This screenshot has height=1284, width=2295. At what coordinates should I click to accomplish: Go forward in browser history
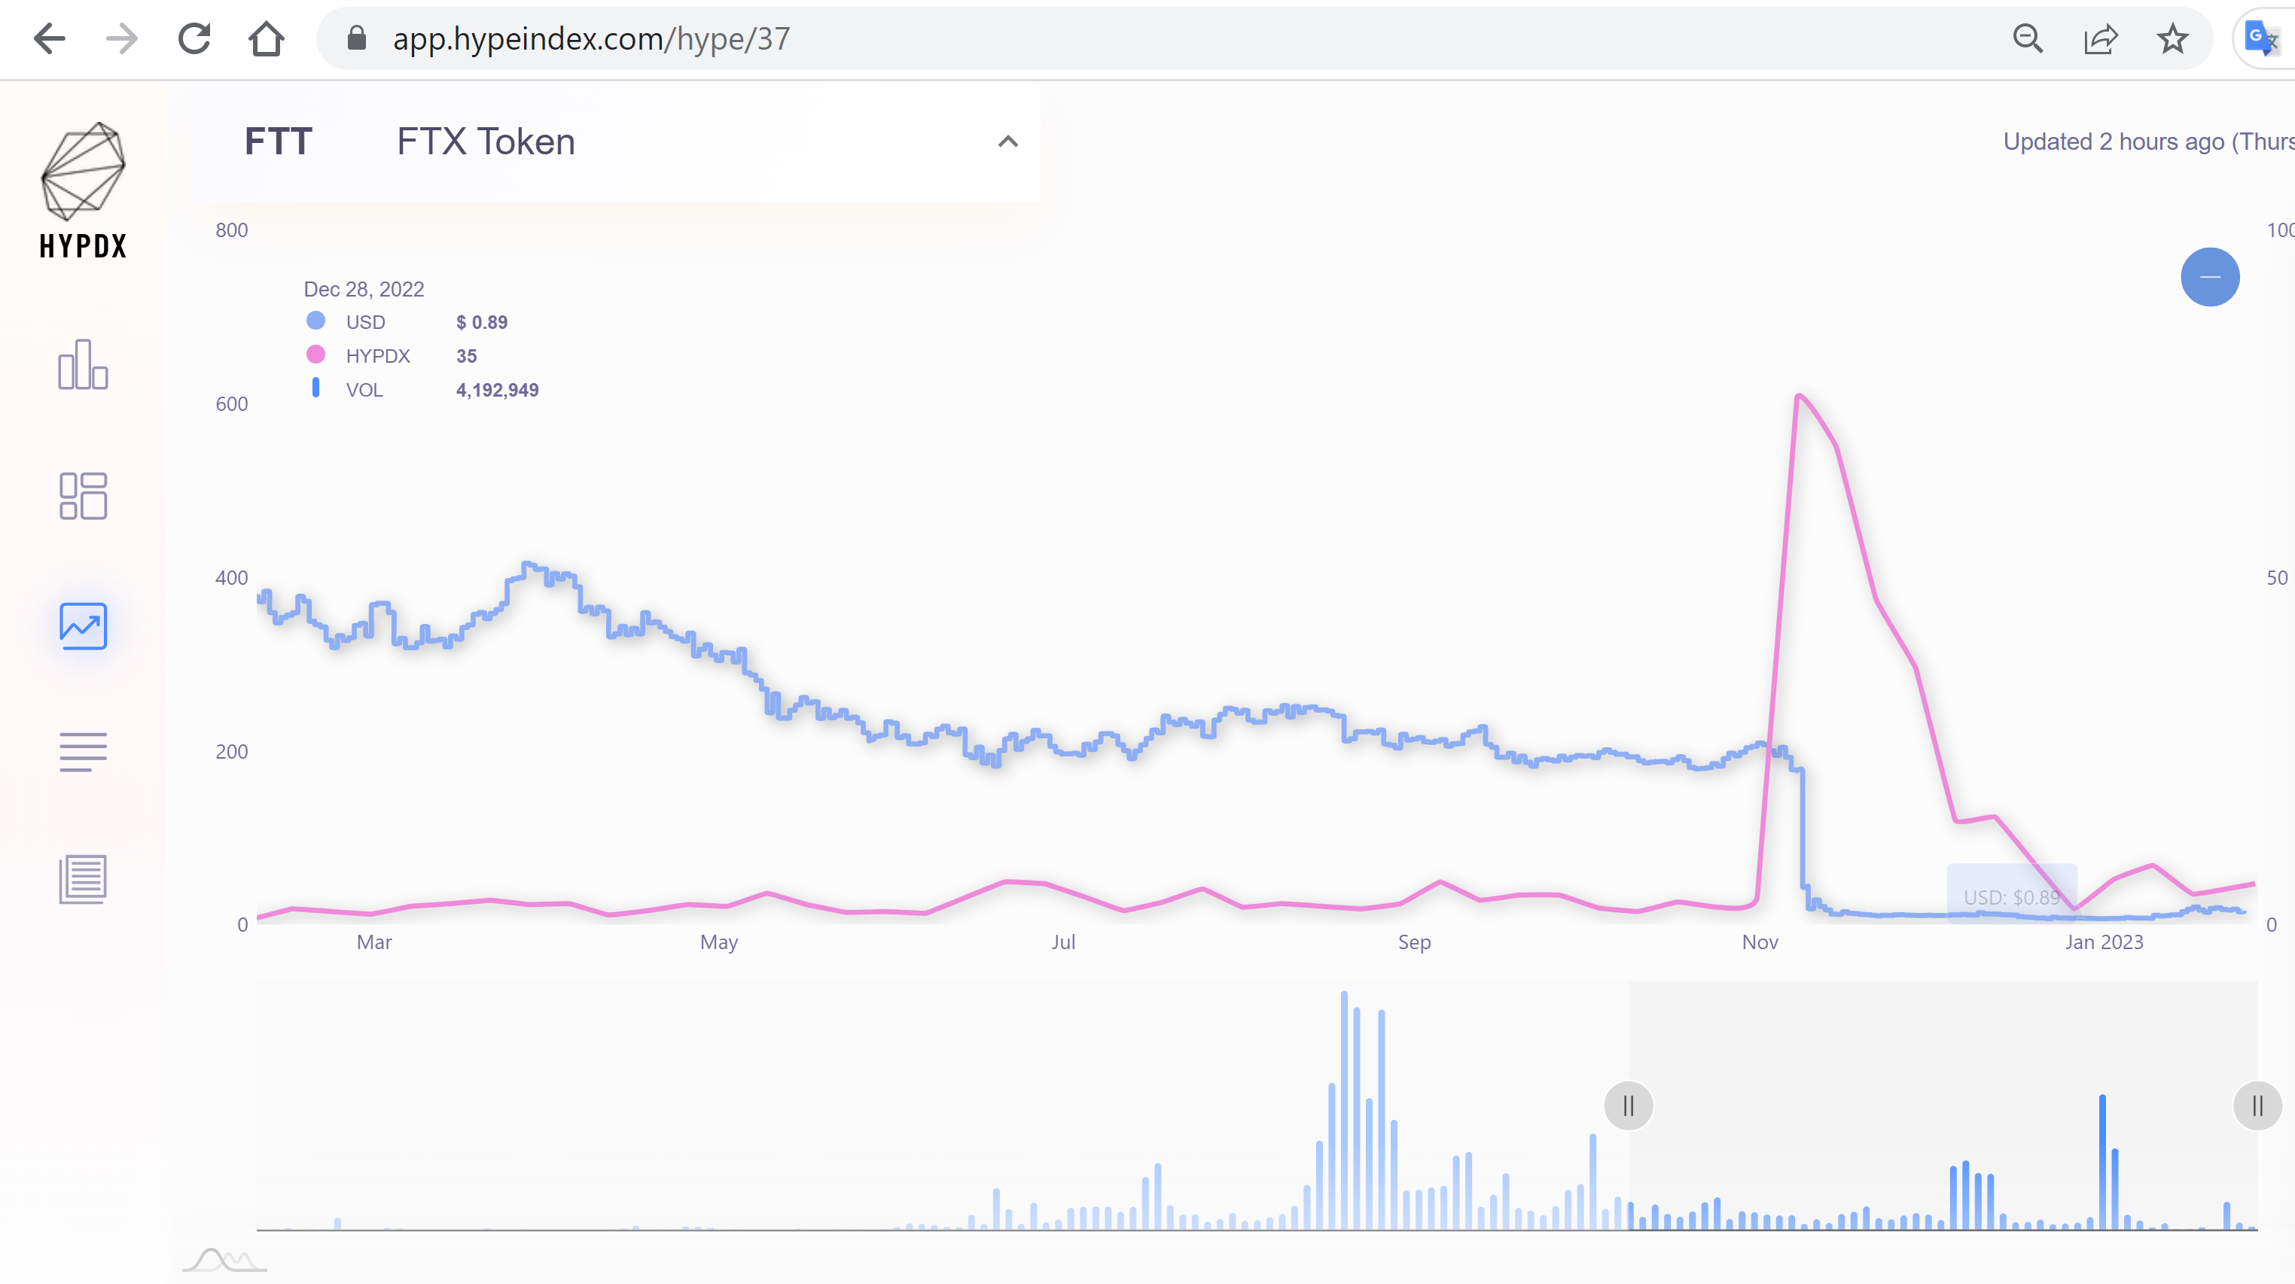[x=122, y=38]
